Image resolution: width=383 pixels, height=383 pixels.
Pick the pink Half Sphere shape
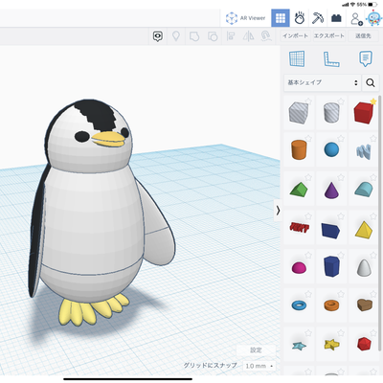pyautogui.click(x=299, y=267)
